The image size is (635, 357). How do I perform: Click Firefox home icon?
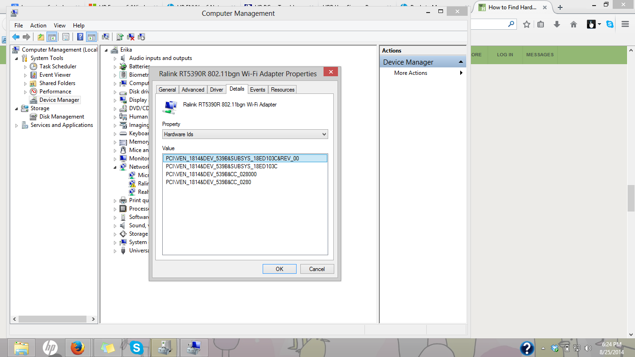(x=573, y=24)
